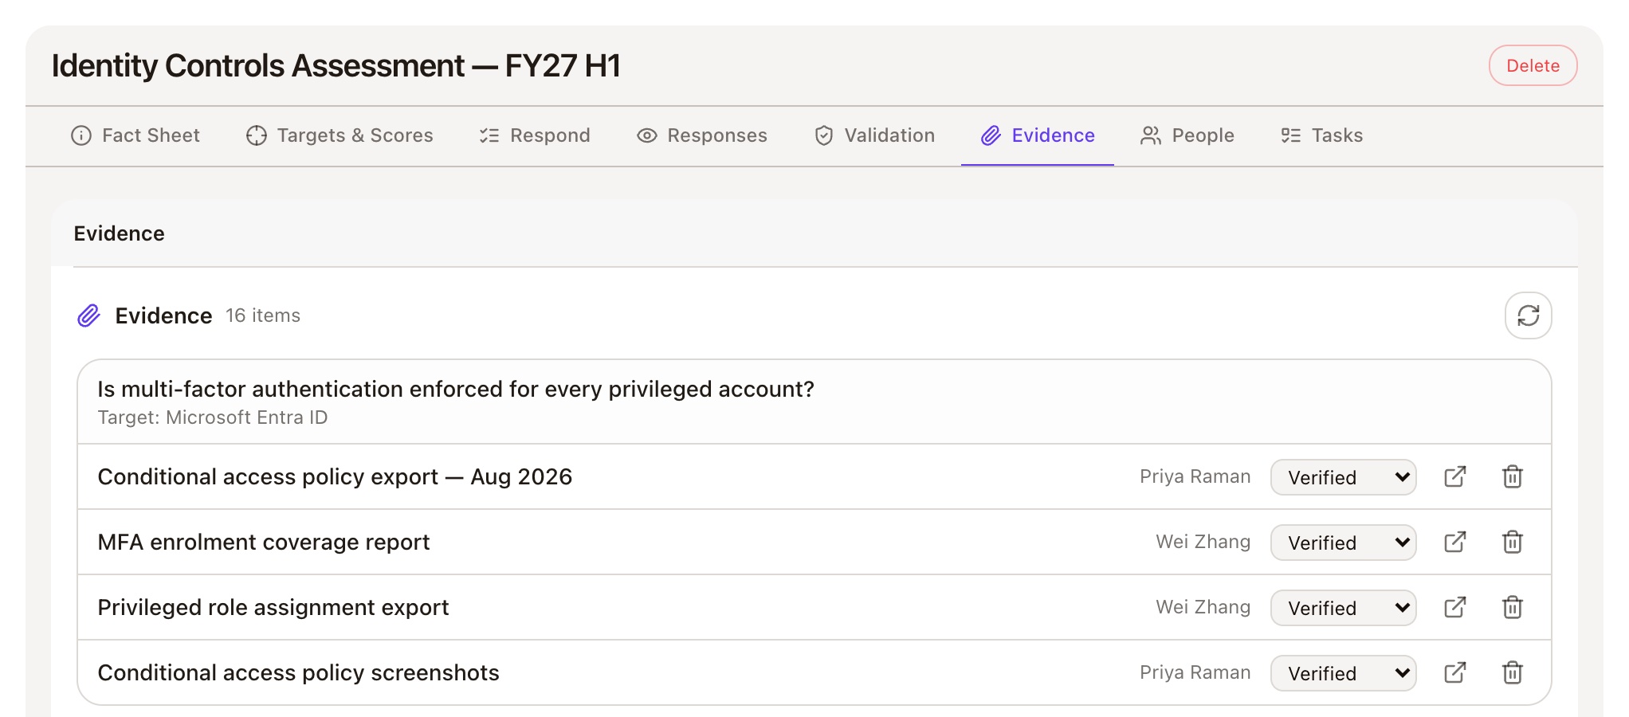
Task: Change status of Conditional access policy export — Aug 2026
Action: pos(1343,477)
